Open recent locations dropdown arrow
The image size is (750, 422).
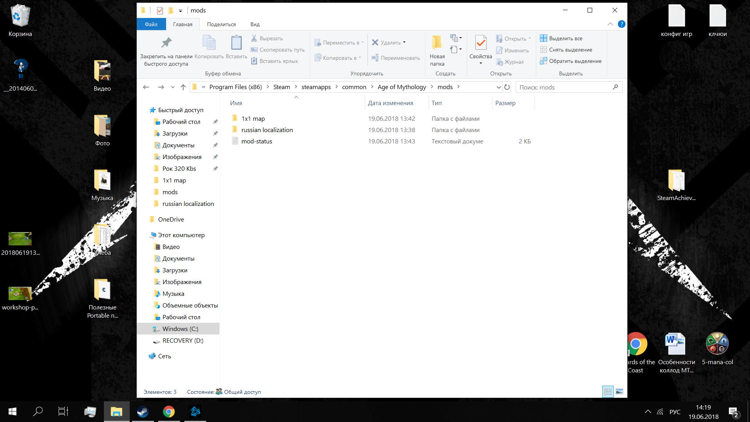tap(173, 87)
